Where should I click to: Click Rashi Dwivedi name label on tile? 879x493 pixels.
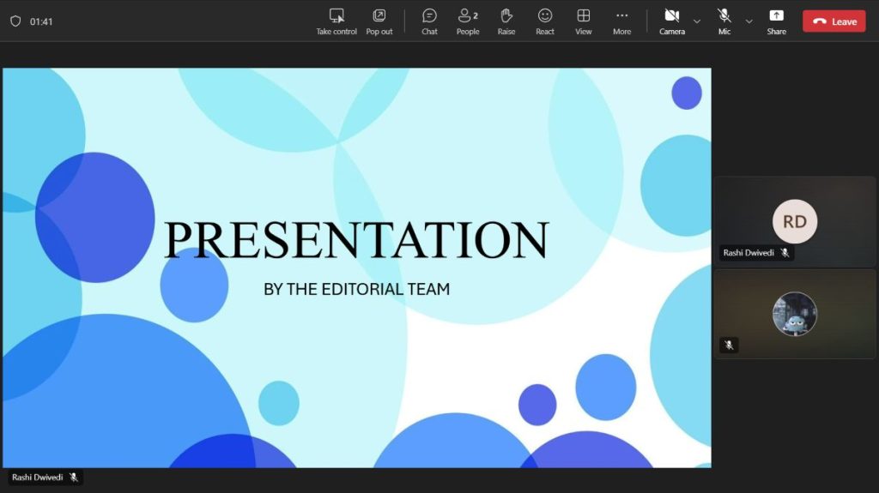tap(749, 253)
